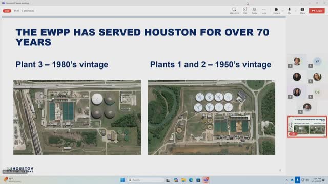328x184 pixels.
Task: Select the DB participant tile
Action: coord(317,92)
